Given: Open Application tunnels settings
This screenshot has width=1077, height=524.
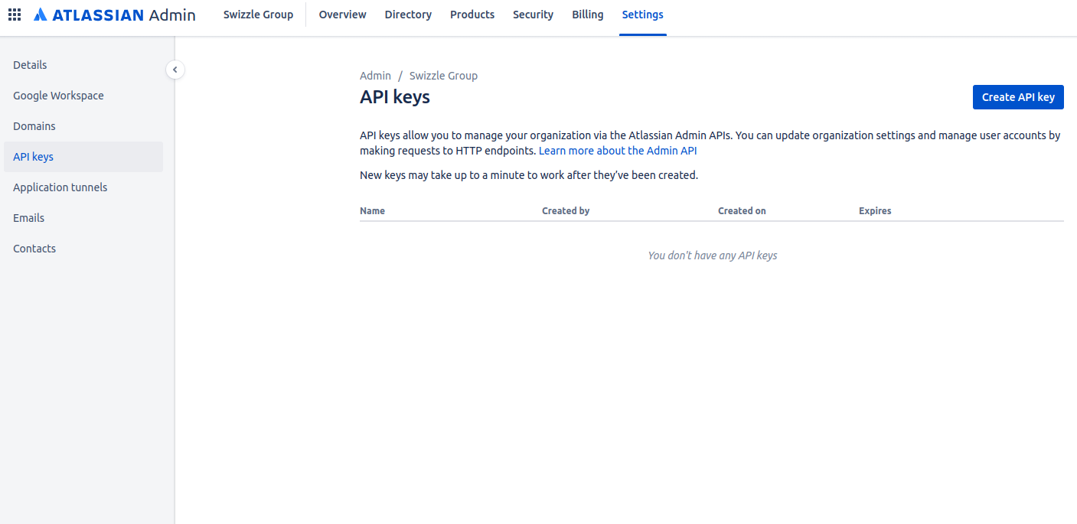Looking at the screenshot, I should click(60, 187).
